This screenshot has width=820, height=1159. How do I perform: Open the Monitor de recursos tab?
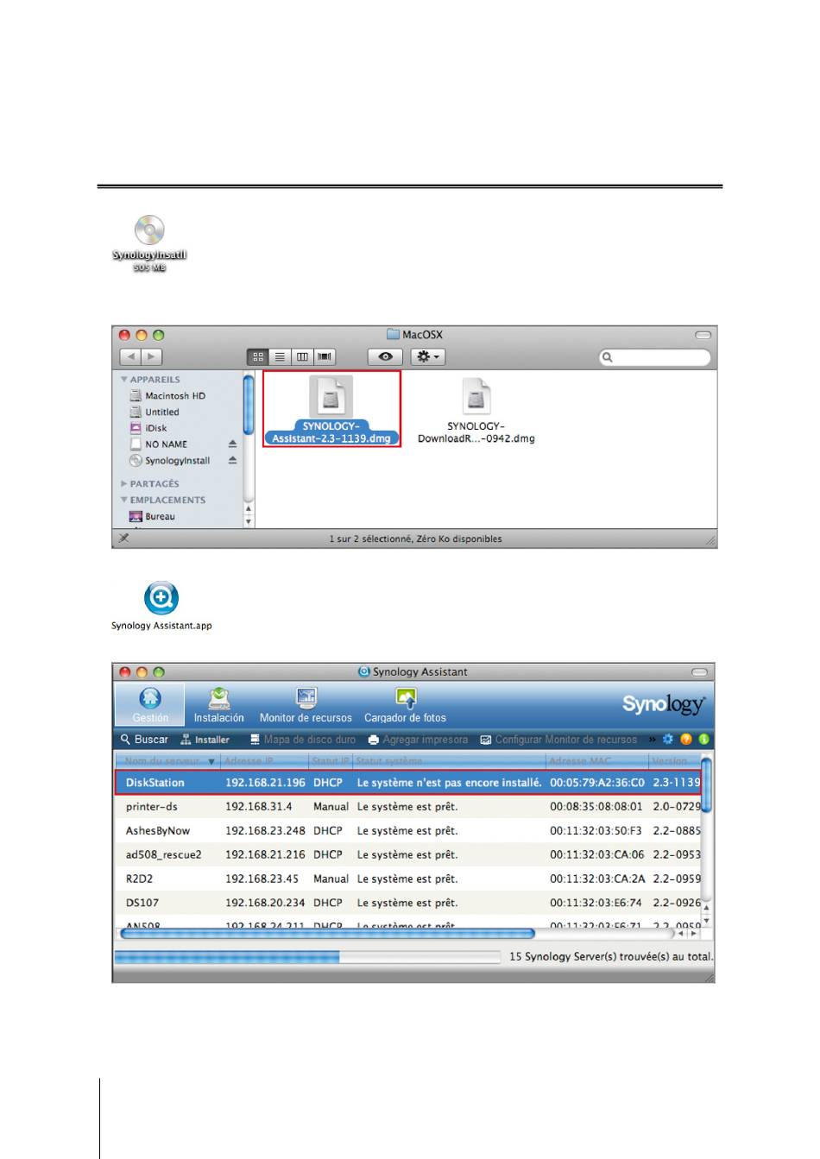click(306, 705)
